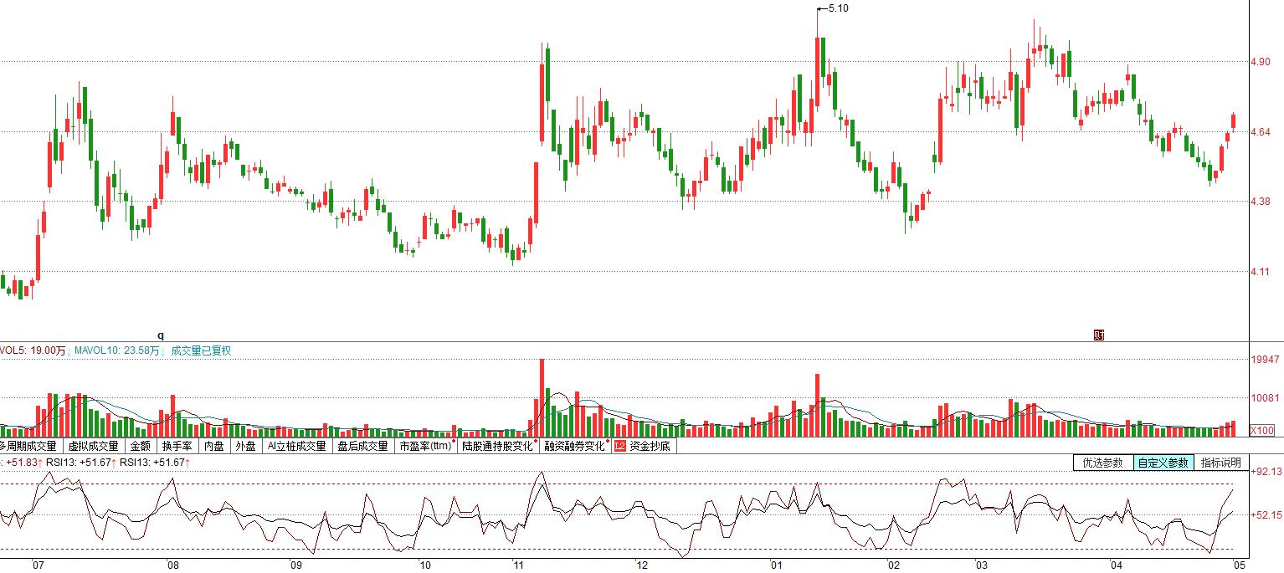This screenshot has width=1284, height=573.
Task: Click the 05 month marker on time axis
Action: tap(1239, 565)
